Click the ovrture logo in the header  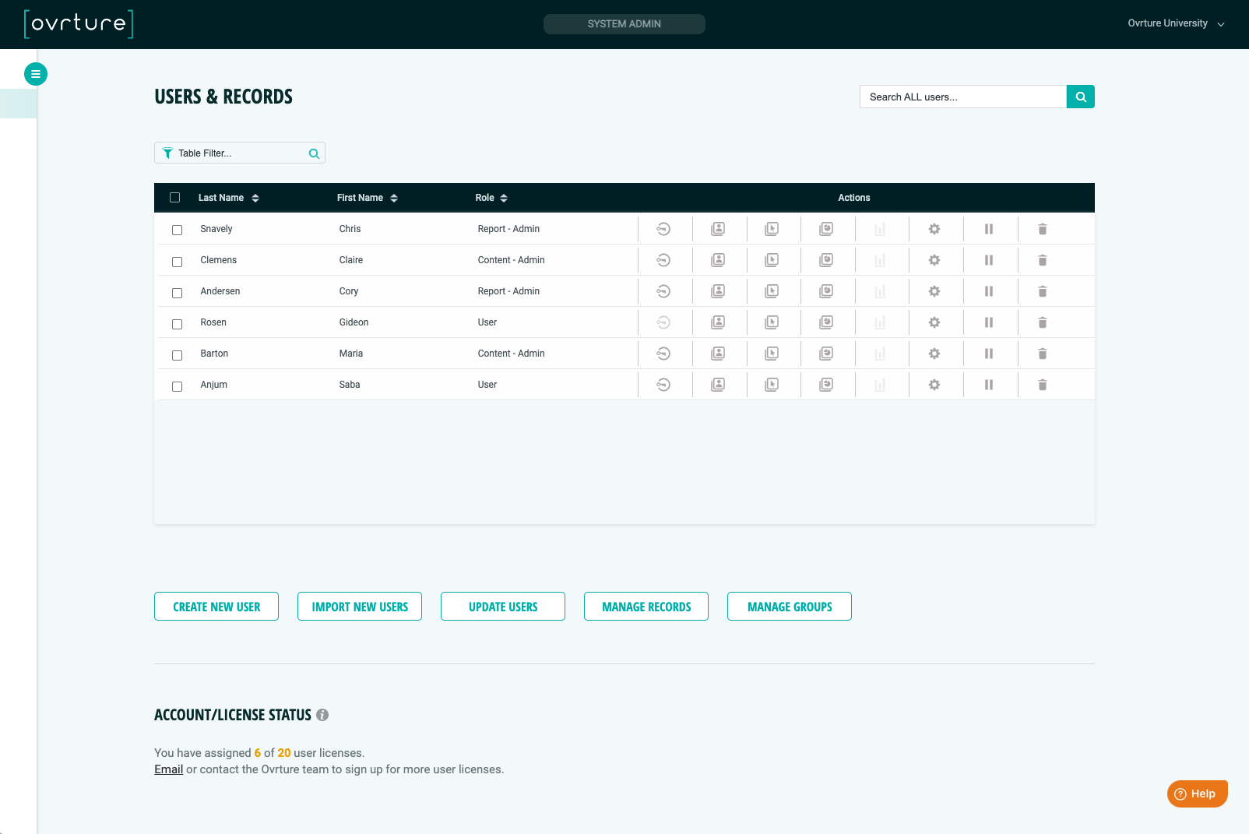point(78,24)
